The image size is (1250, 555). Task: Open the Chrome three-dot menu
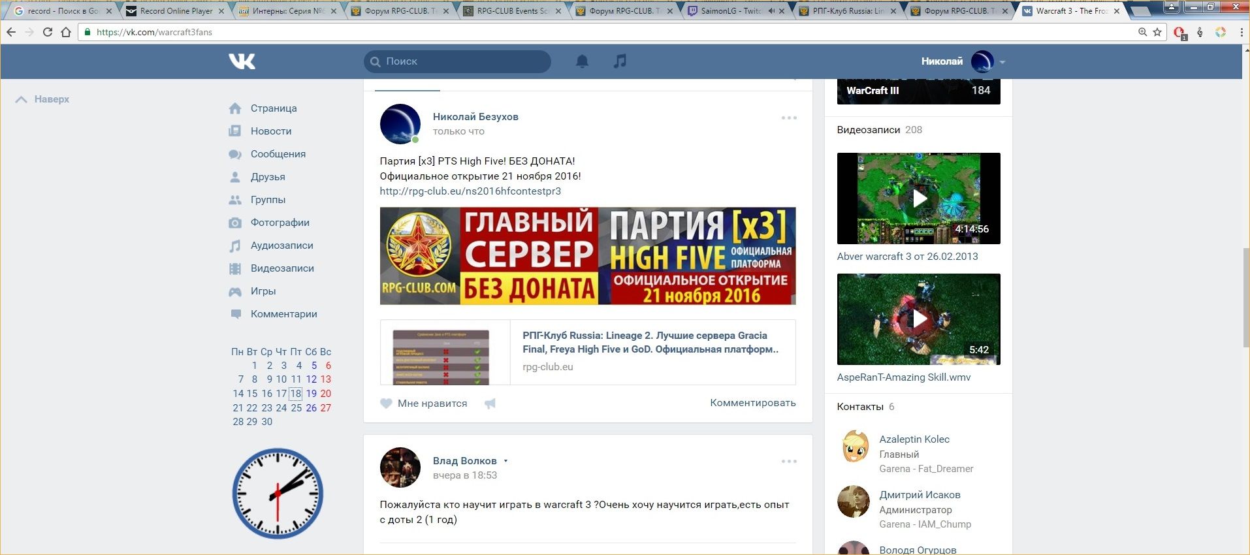pos(1241,32)
